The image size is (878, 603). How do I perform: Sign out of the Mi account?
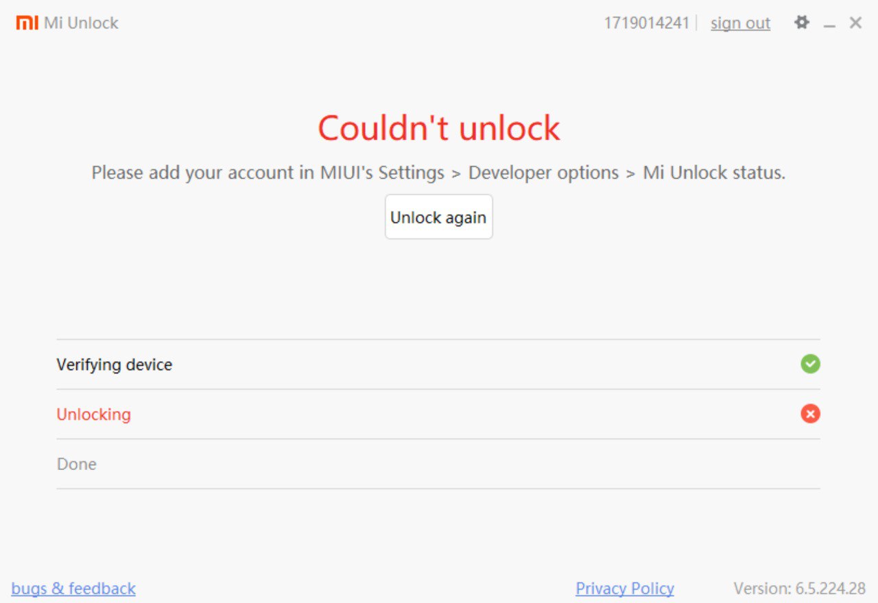tap(740, 23)
